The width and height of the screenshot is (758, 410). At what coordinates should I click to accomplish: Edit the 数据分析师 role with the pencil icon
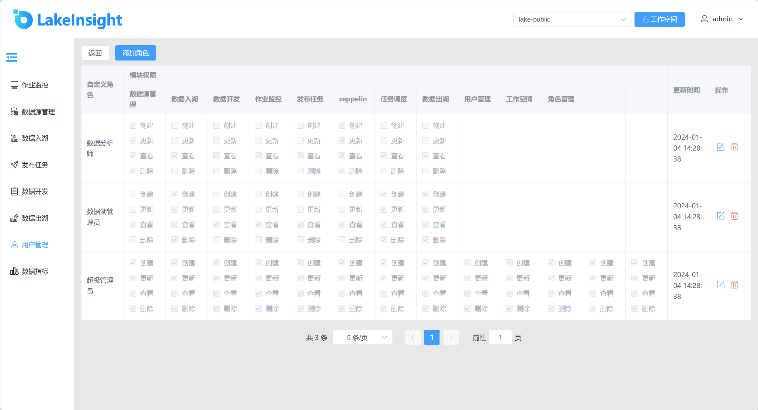pyautogui.click(x=721, y=148)
